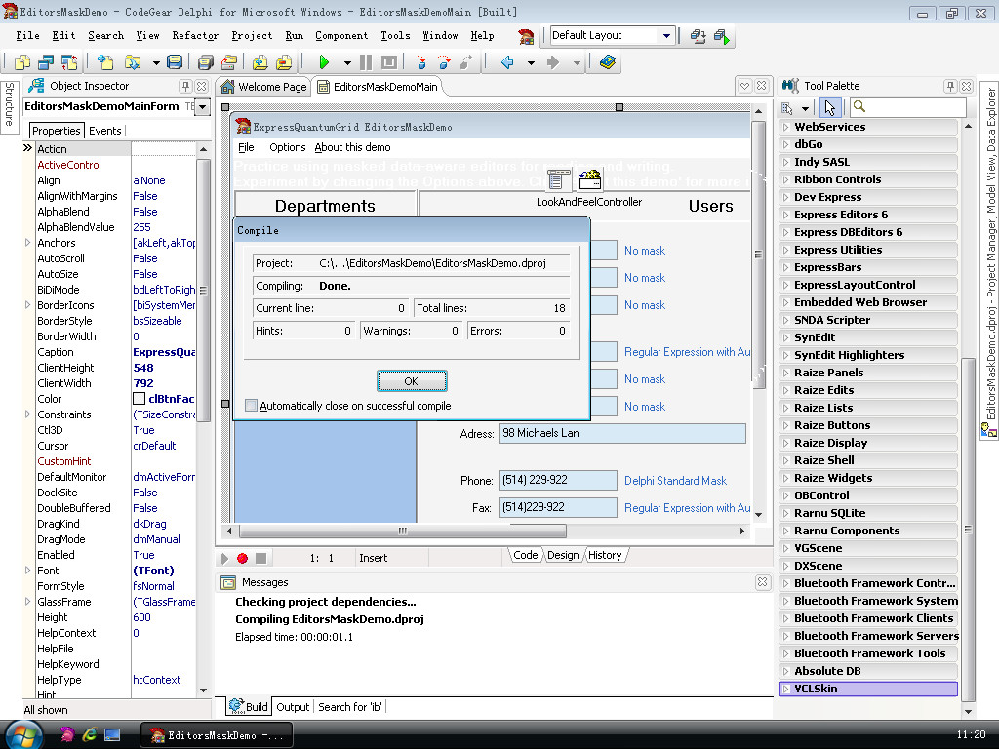Click the Structure side tab
The height and width of the screenshot is (749, 999).
(9, 105)
